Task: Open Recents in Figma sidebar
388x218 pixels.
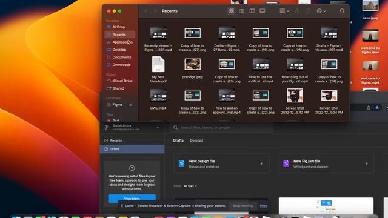Action: [x=132, y=140]
